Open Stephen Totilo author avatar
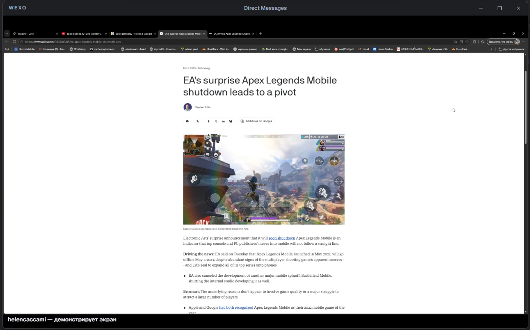530x330 pixels. point(187,107)
